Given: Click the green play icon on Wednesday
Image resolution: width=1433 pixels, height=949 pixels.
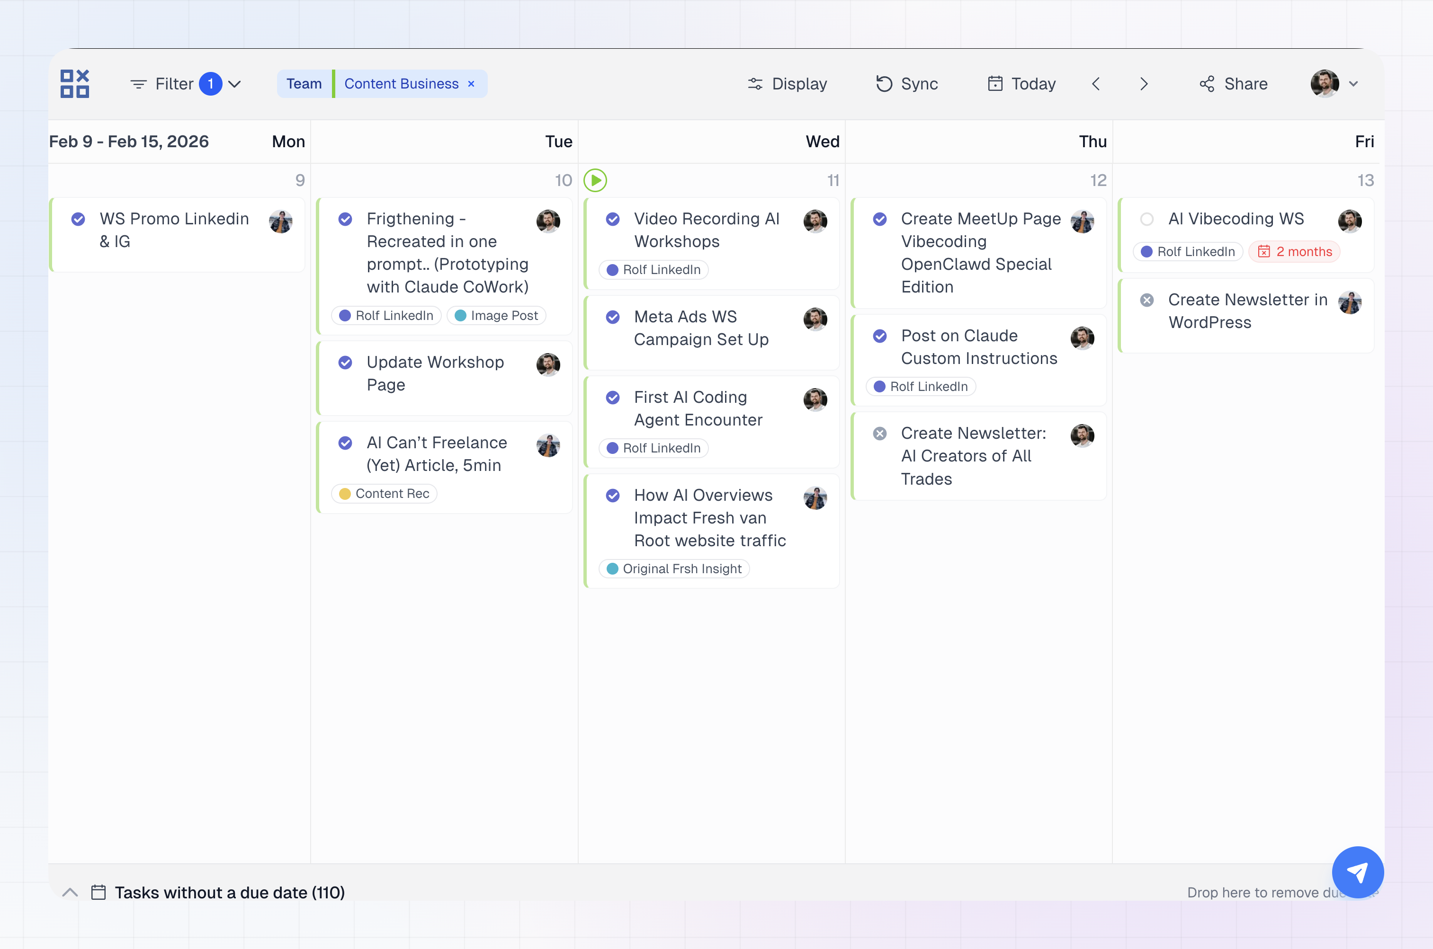Looking at the screenshot, I should tap(595, 180).
